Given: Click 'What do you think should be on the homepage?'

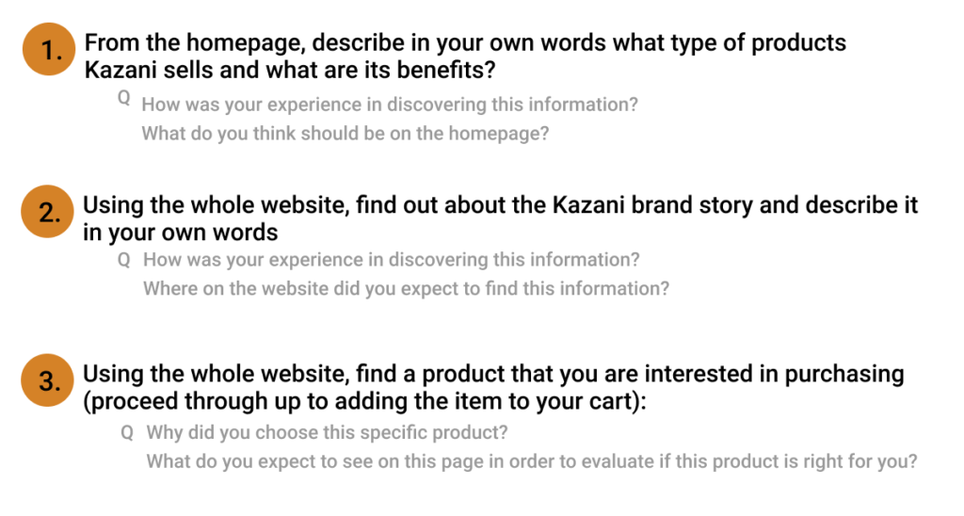Looking at the screenshot, I should click(345, 134).
